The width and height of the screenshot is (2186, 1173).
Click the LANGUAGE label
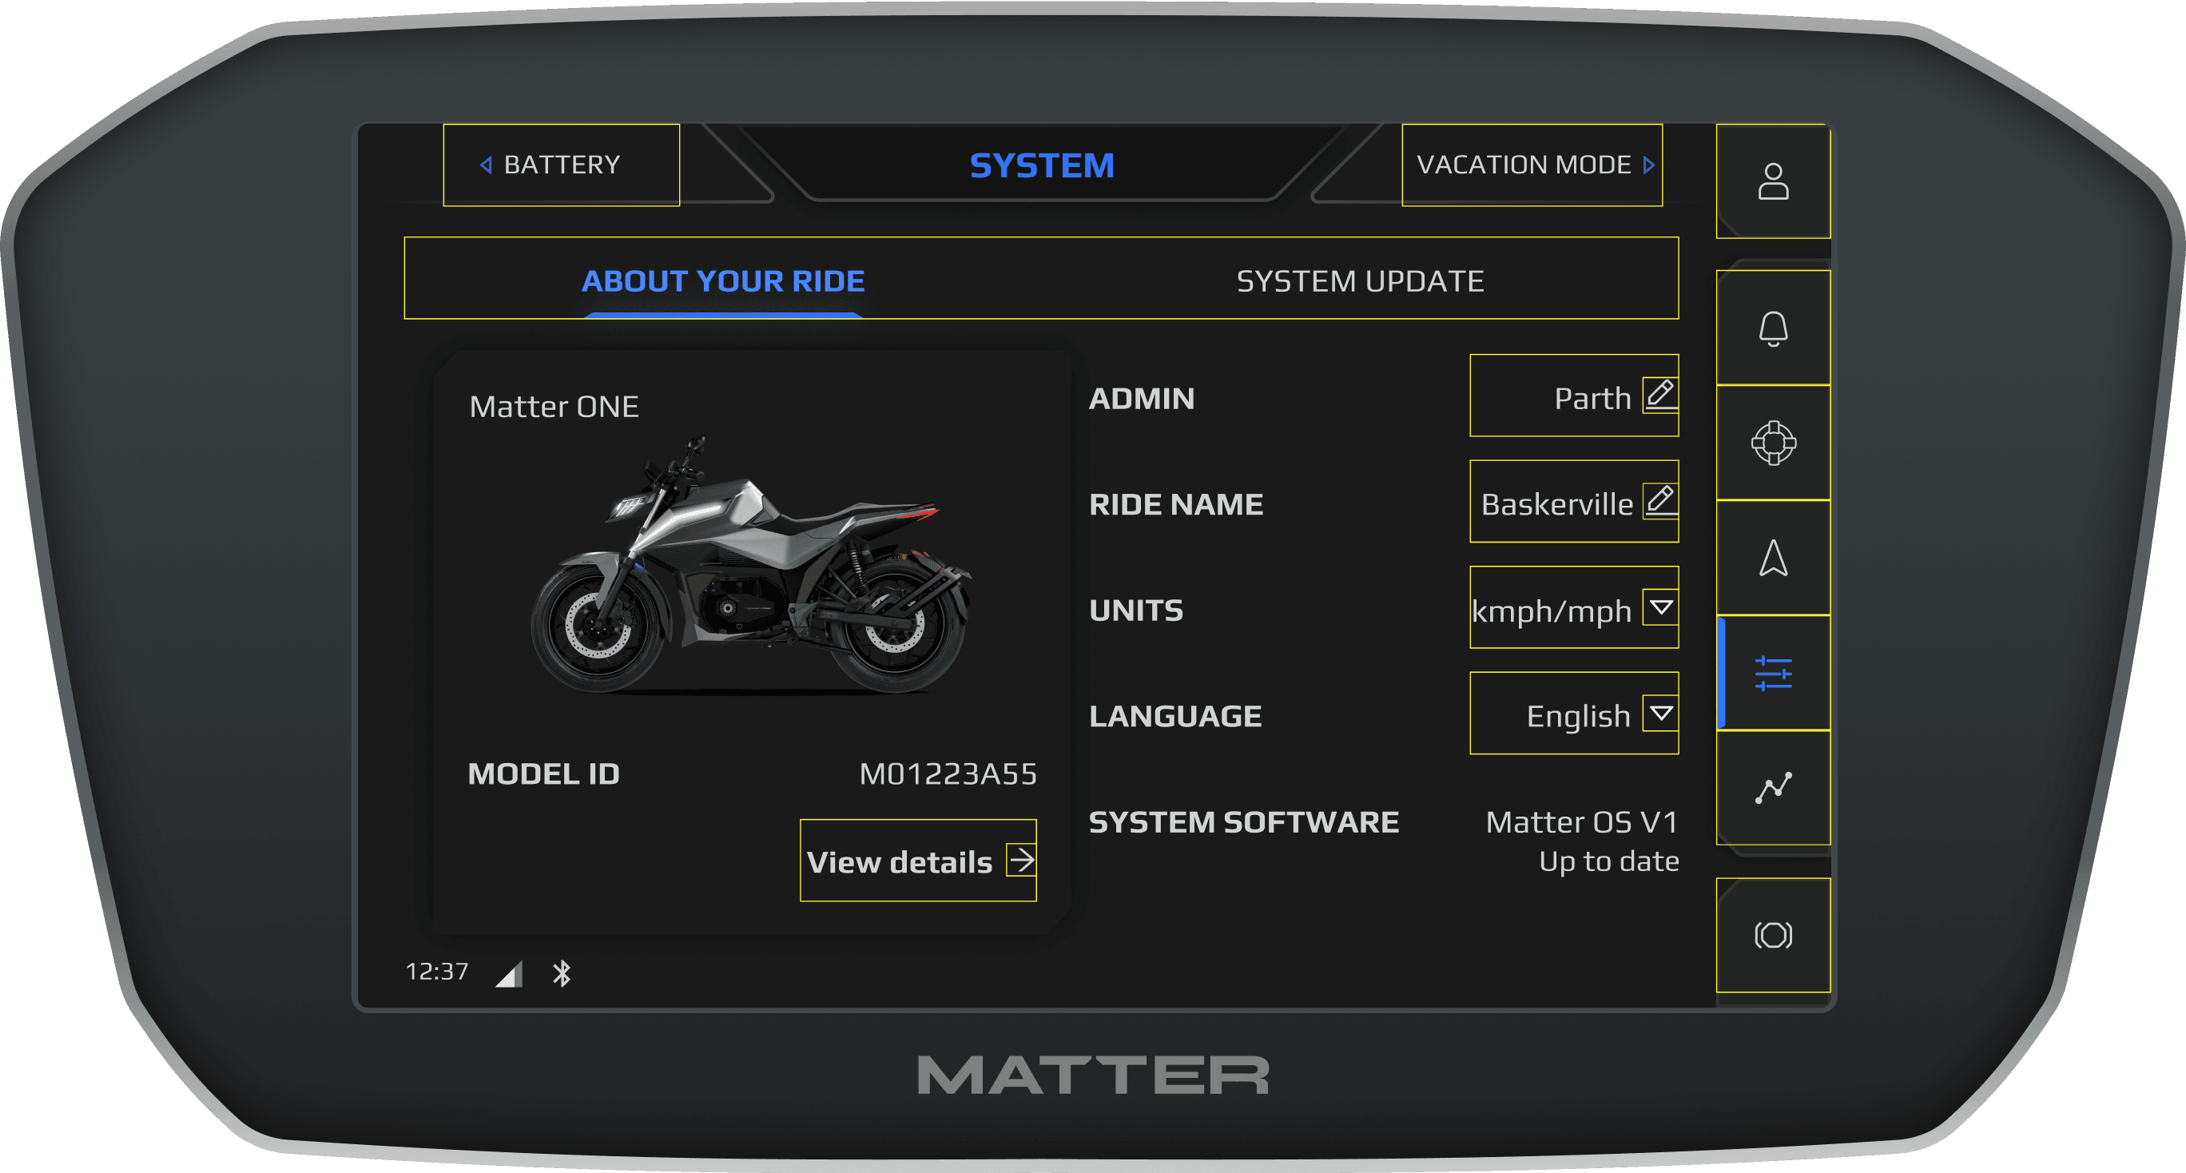1175,717
